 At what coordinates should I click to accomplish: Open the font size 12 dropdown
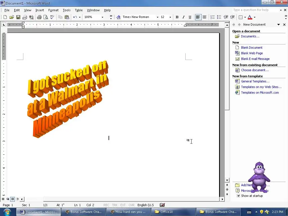[x=170, y=17]
